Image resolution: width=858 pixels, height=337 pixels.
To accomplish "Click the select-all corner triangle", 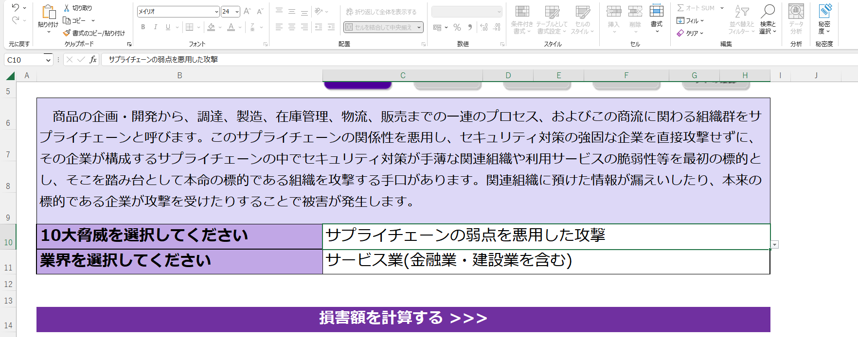I will 10,76.
